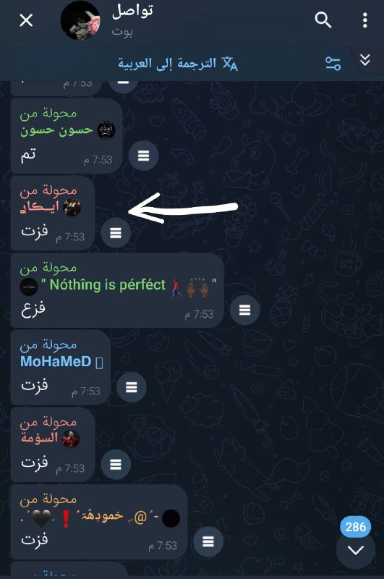
Task: Open menu icon beside حسون حسون message
Action: (x=143, y=156)
